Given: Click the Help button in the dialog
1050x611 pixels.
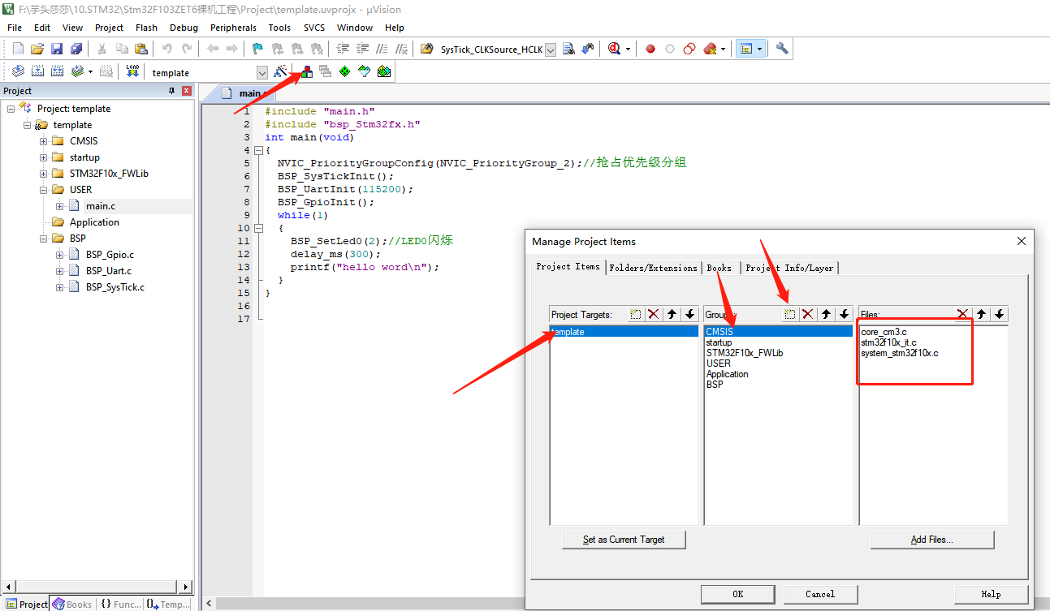Looking at the screenshot, I should [x=991, y=594].
